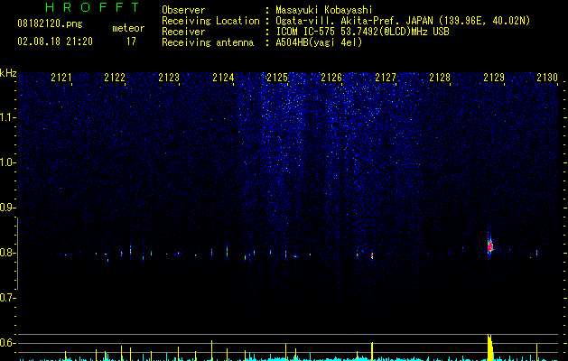Click the 0.8 kHz frequency label
The width and height of the screenshot is (568, 361).
[7, 253]
